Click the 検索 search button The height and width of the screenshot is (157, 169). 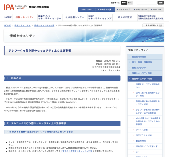click(x=161, y=3)
